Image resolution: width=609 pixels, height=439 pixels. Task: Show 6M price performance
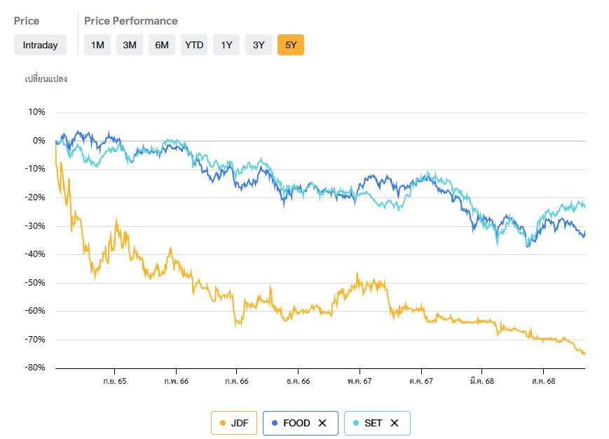[162, 45]
